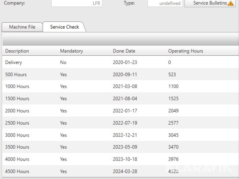
Task: Click the operating hours value 1100
Action: 173,86
